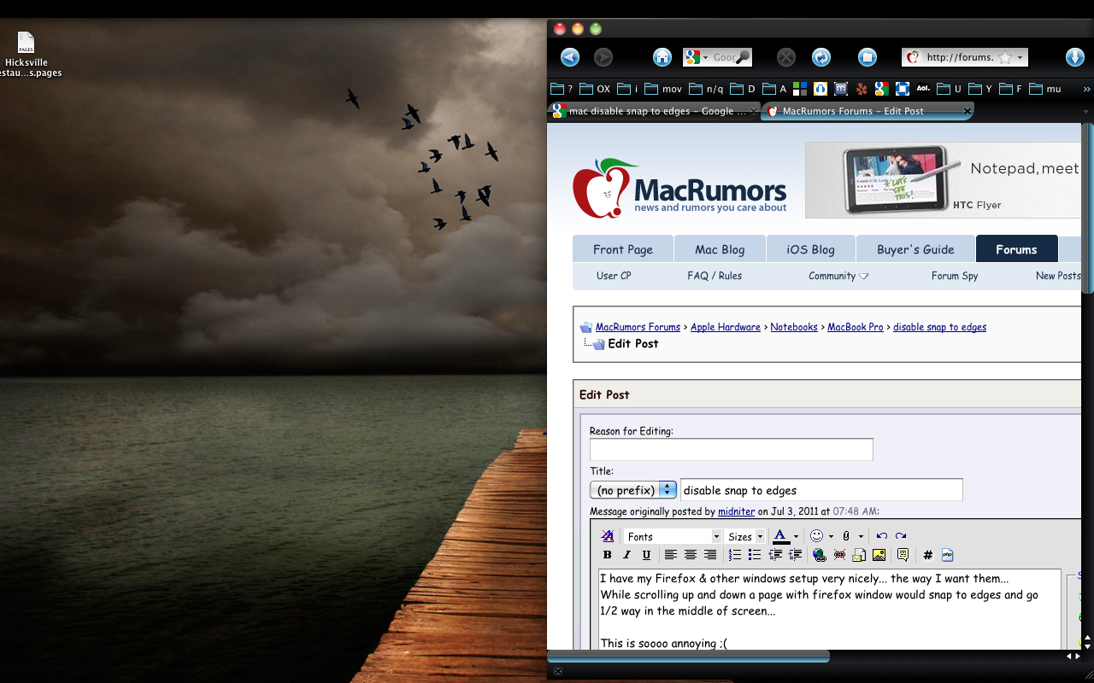Toggle Bold formatting in post editor
Screen dimensions: 1094x683
(x=608, y=555)
